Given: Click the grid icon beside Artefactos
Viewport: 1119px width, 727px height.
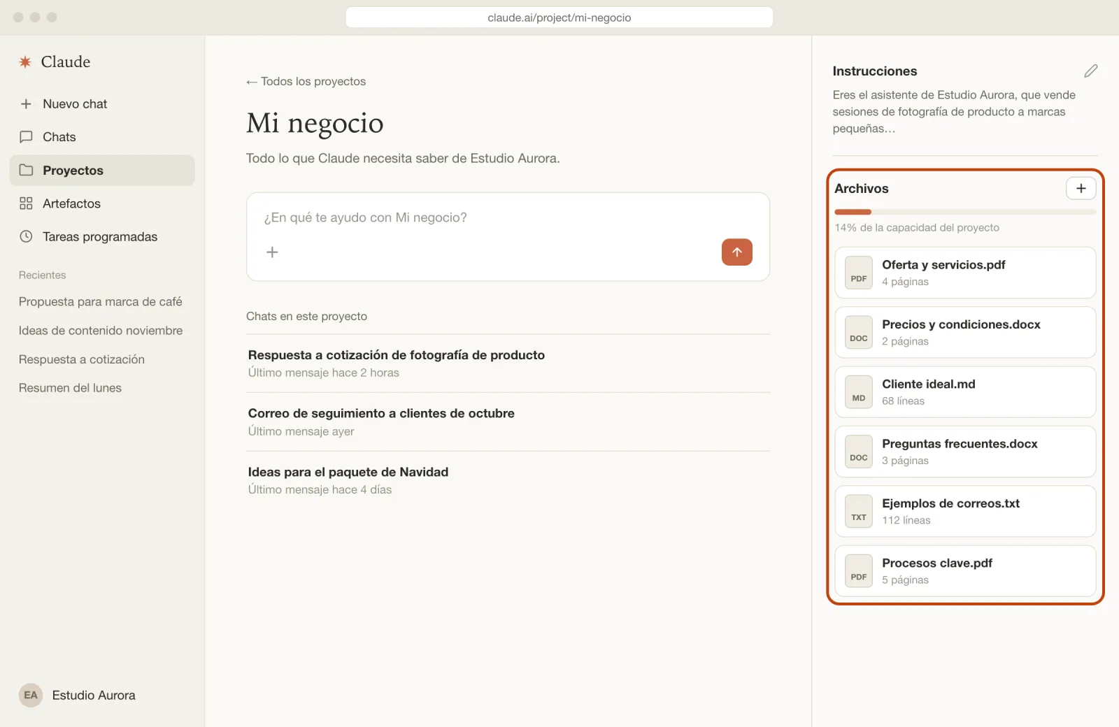Looking at the screenshot, I should click(x=26, y=203).
